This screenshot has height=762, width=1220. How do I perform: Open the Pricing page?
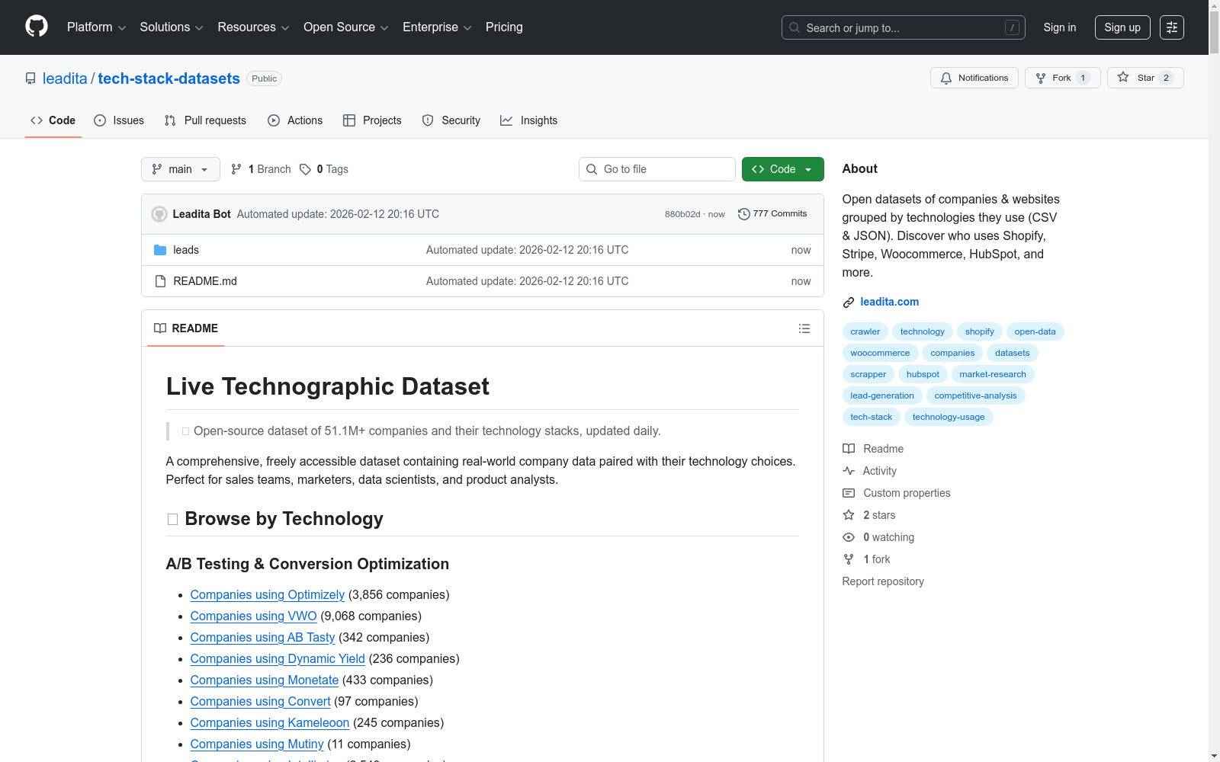tap(504, 27)
